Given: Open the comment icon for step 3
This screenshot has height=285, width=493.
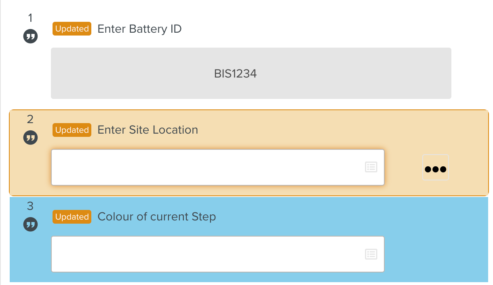Looking at the screenshot, I should [x=30, y=224].
